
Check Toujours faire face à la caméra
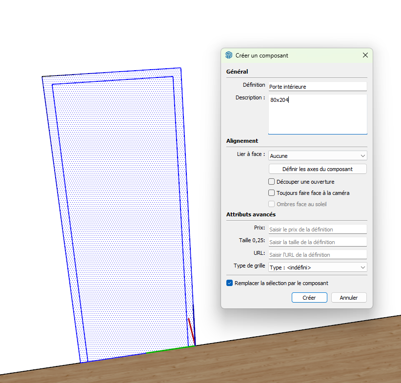(x=271, y=192)
